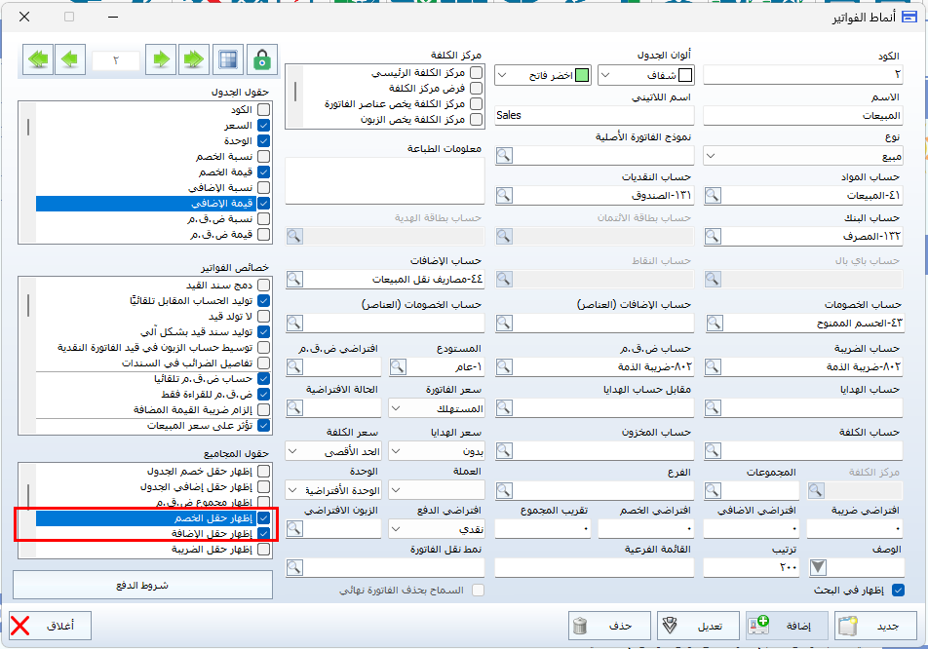Click the green padlock lock icon
The height and width of the screenshot is (649, 928).
click(x=261, y=59)
